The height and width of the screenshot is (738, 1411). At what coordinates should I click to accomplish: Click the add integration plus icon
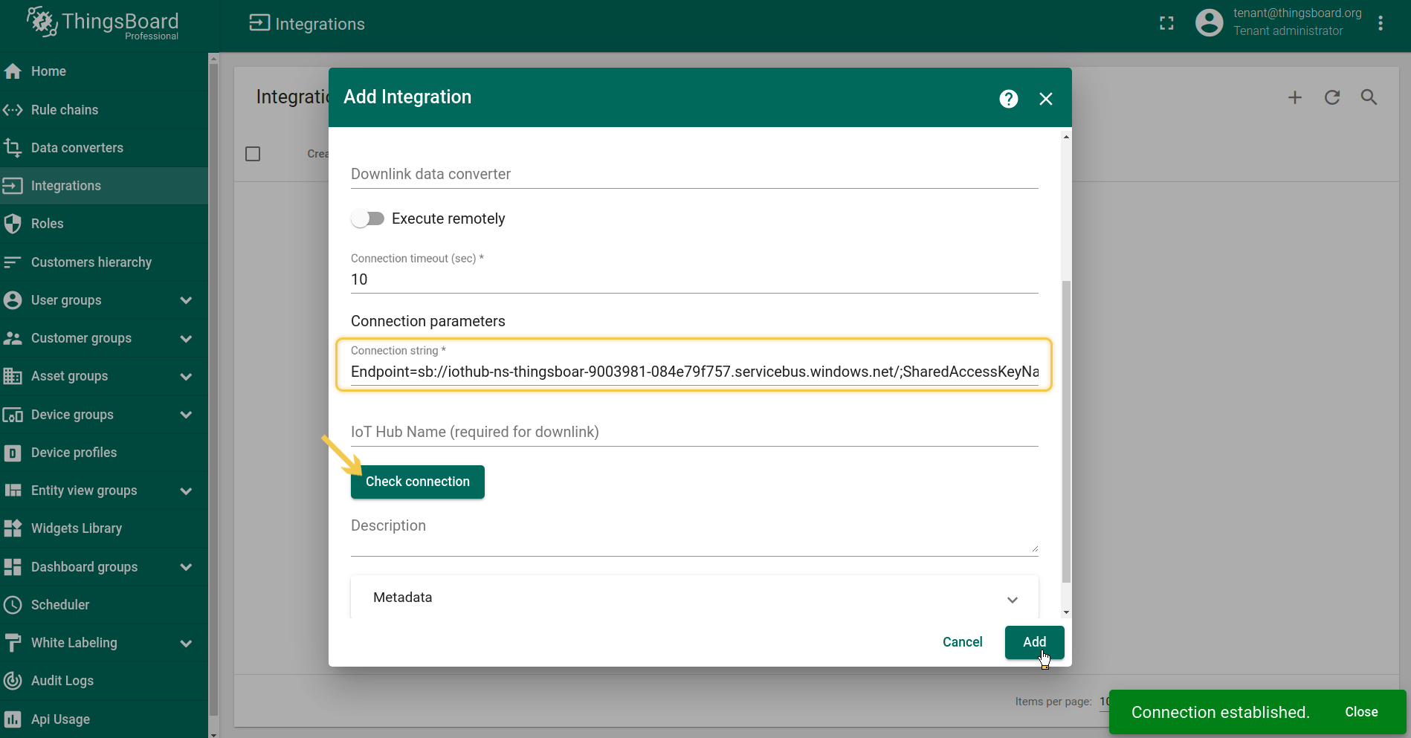(x=1294, y=97)
